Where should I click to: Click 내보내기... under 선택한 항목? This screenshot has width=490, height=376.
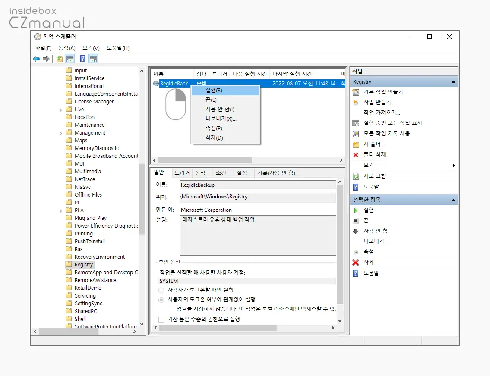pyautogui.click(x=376, y=241)
